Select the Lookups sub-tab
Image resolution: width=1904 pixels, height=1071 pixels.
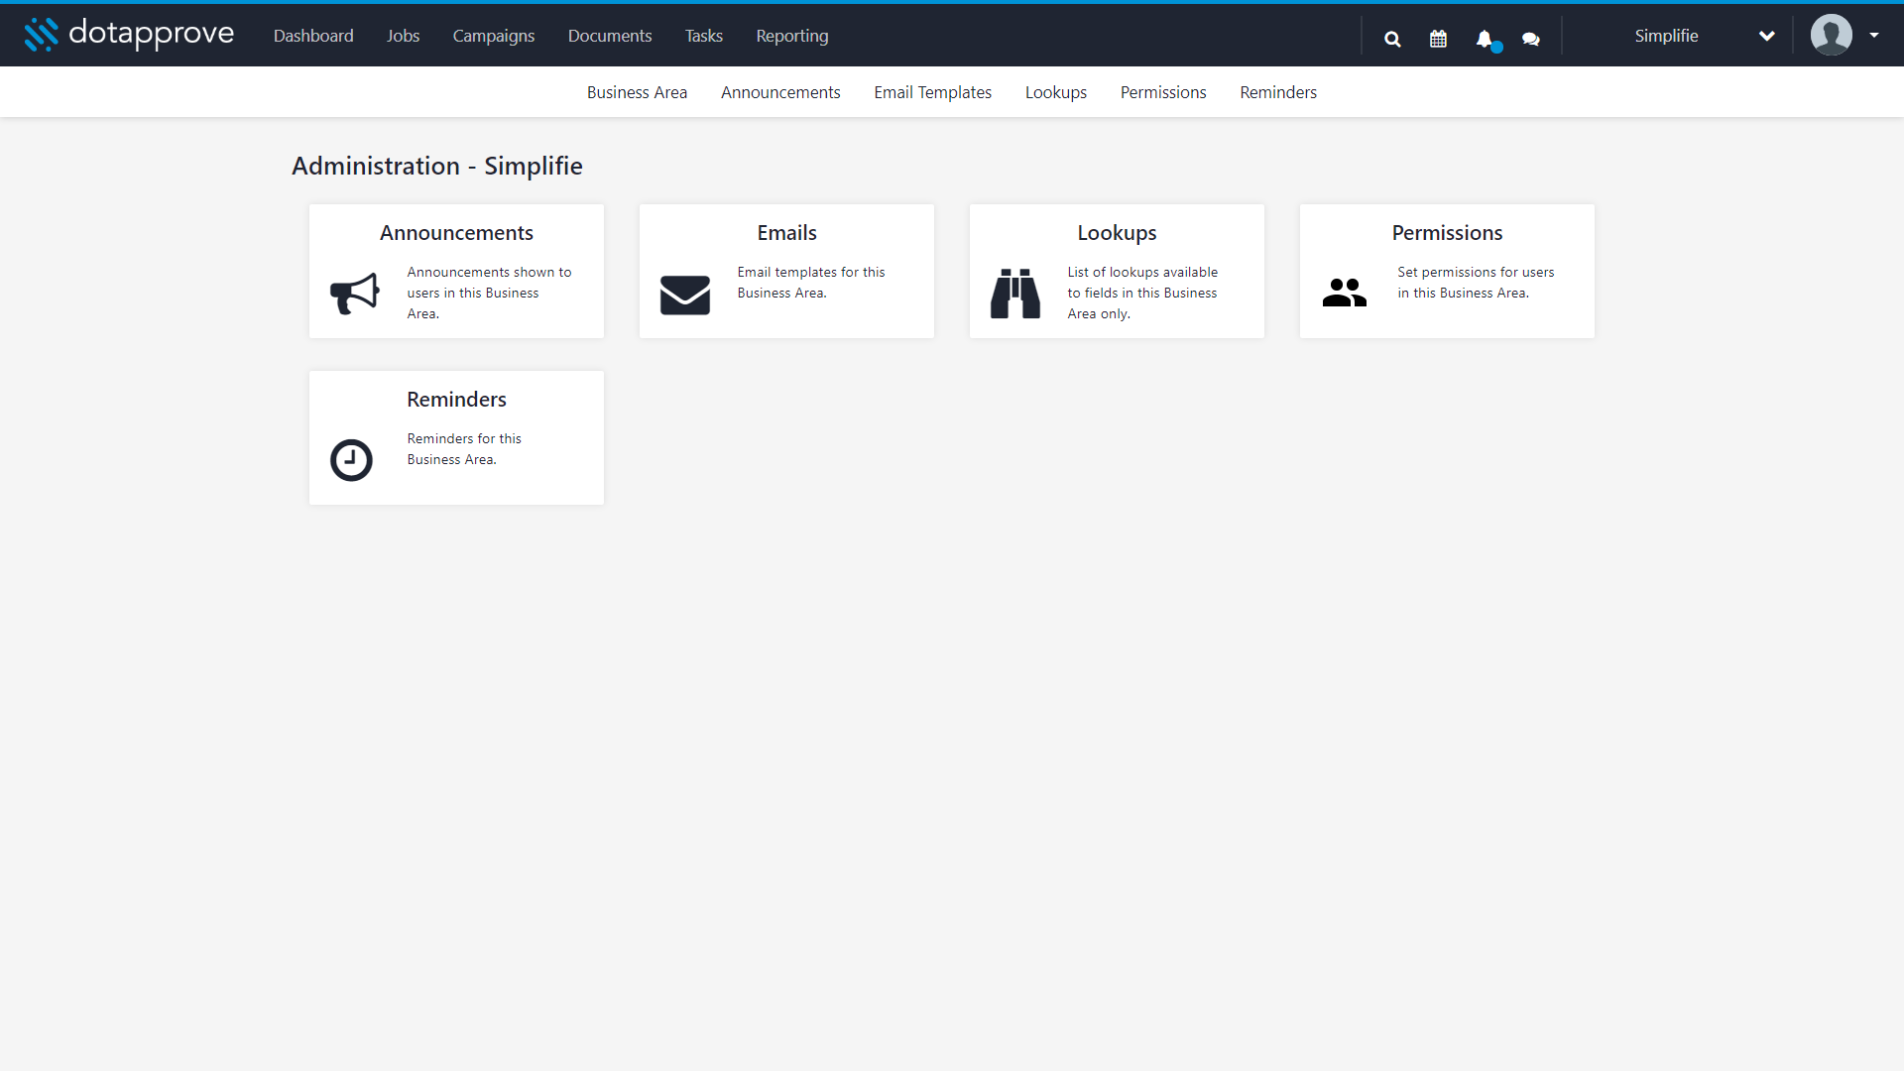click(1056, 92)
